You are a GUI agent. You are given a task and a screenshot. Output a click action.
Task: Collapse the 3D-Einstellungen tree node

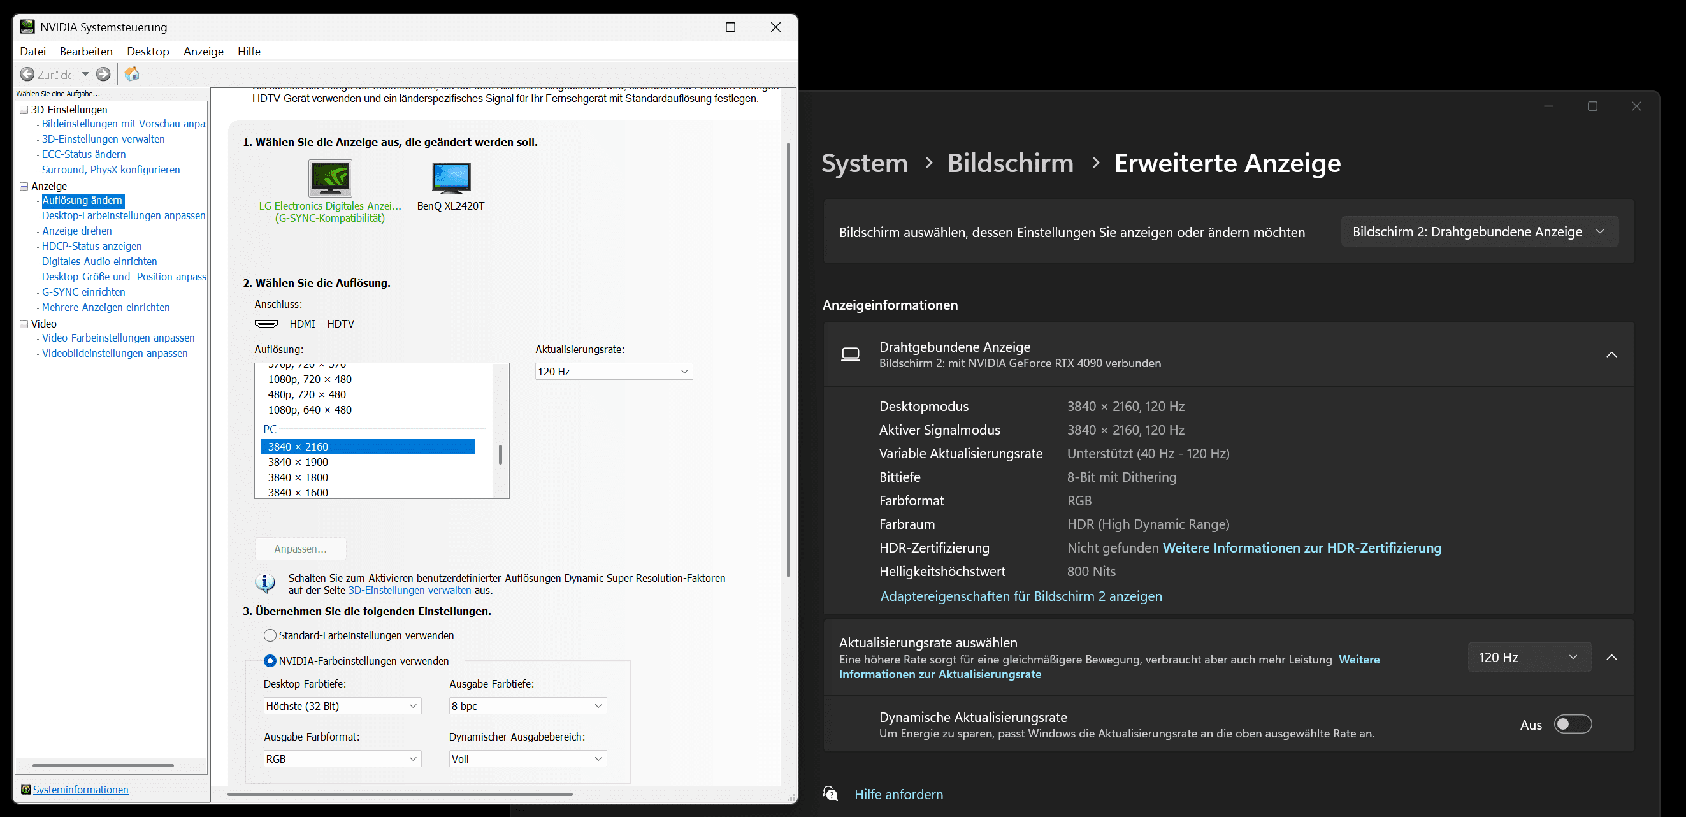(24, 110)
